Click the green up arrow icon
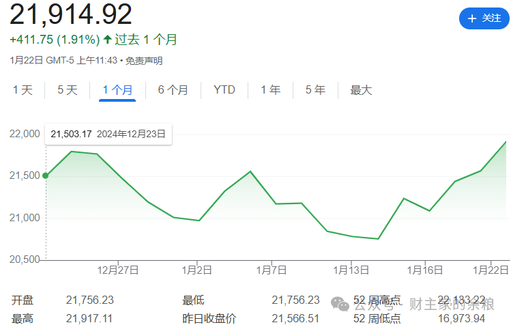 (x=107, y=40)
